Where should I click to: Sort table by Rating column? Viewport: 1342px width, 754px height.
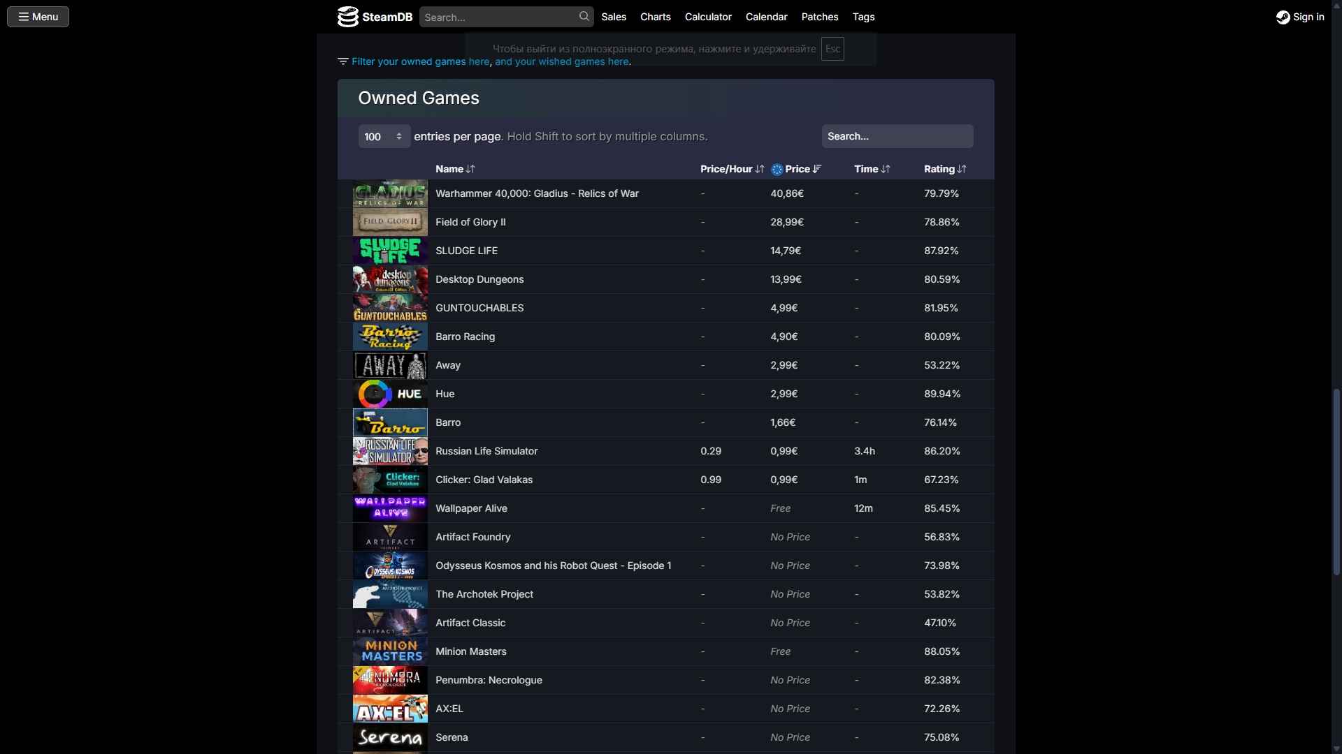point(945,169)
